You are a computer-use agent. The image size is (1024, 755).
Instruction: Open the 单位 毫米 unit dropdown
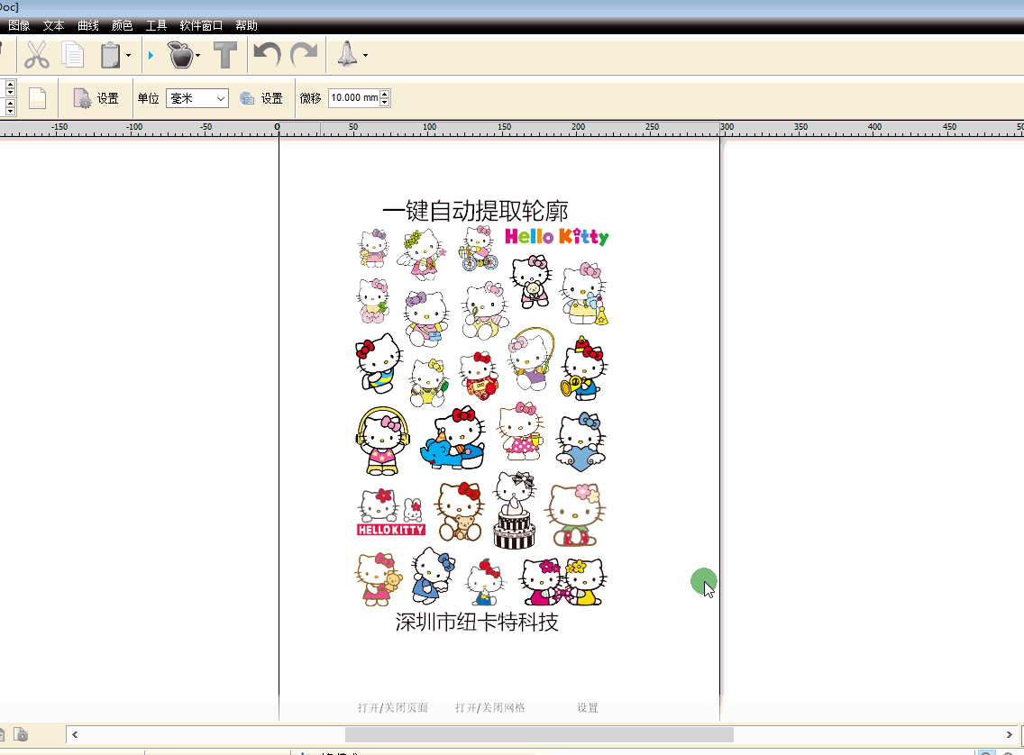pyautogui.click(x=197, y=98)
